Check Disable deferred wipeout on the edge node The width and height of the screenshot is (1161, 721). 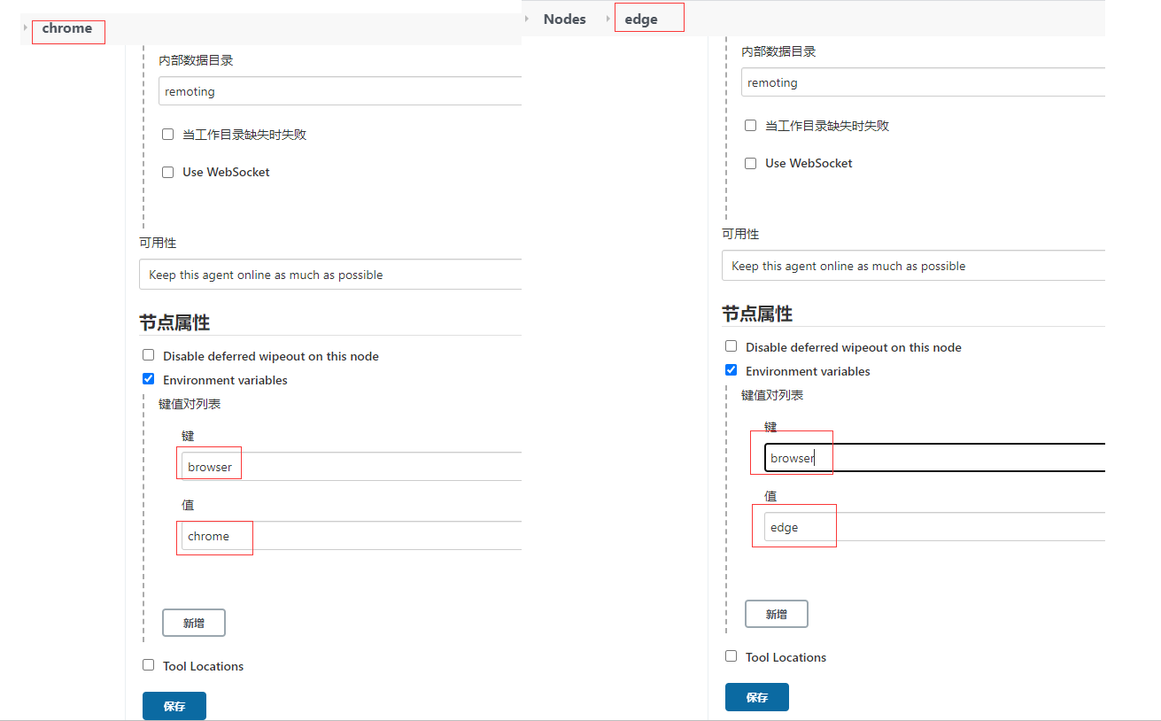(731, 346)
